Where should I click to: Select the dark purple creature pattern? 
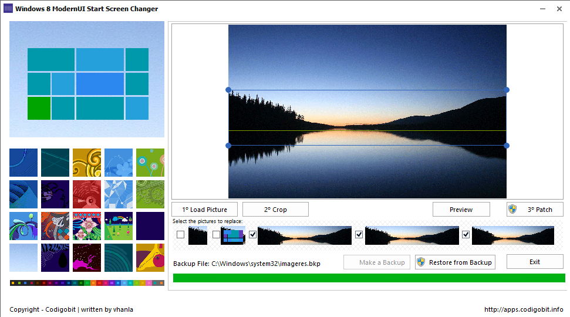(x=55, y=194)
